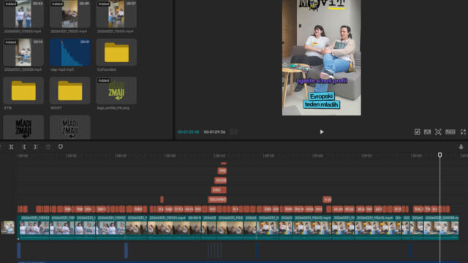Click the 00:50 mark on timeline ruler
468x263 pixels.
(268, 156)
